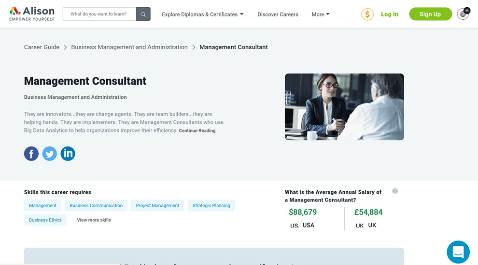Click Log In

click(x=389, y=14)
